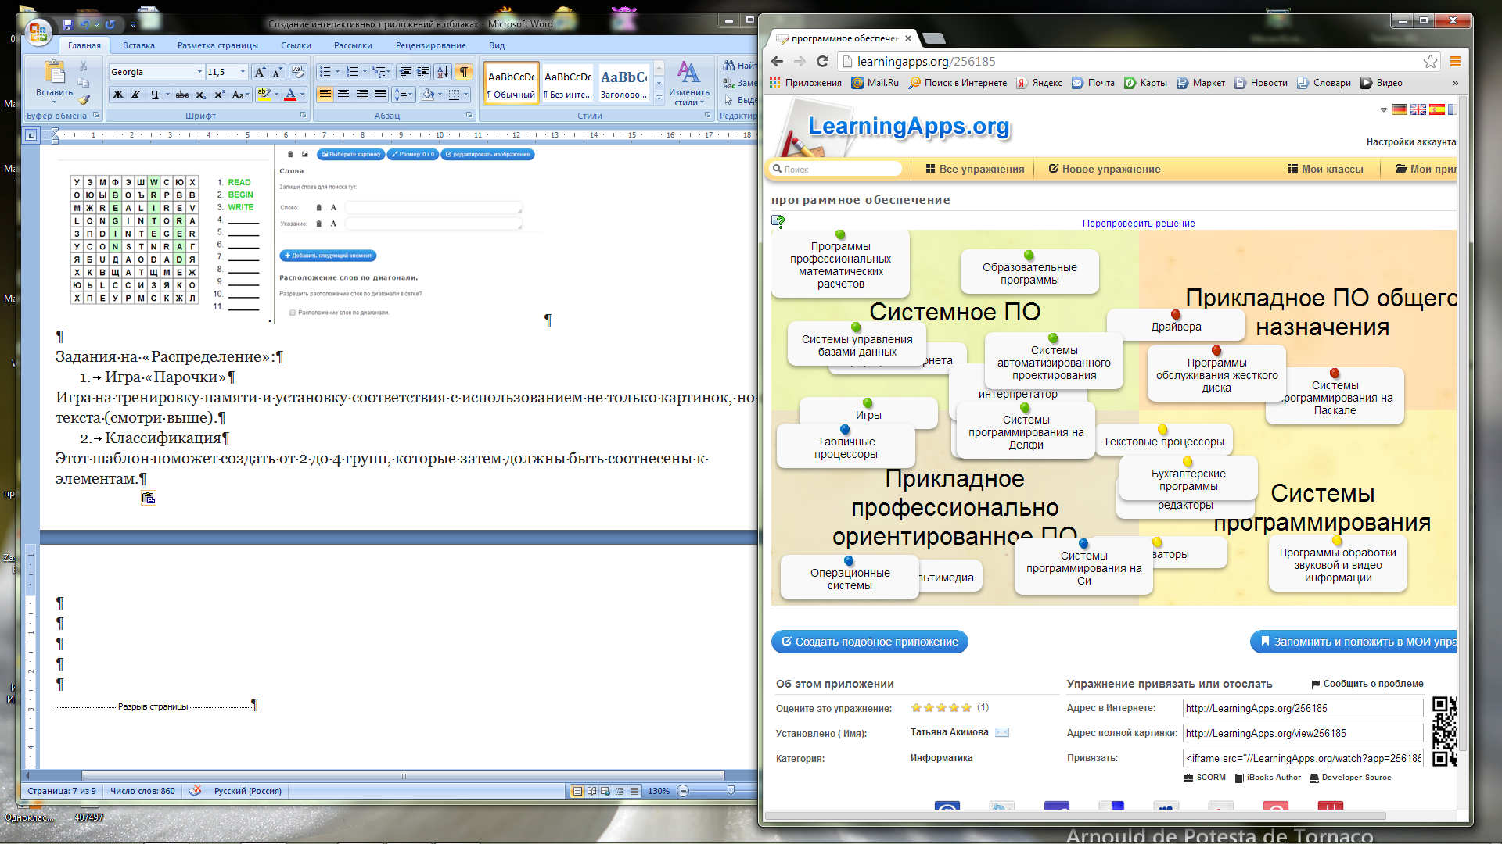Viewport: 1502px width, 844px height.
Task: Expand the styles gallery More arrow
Action: pyautogui.click(x=659, y=98)
